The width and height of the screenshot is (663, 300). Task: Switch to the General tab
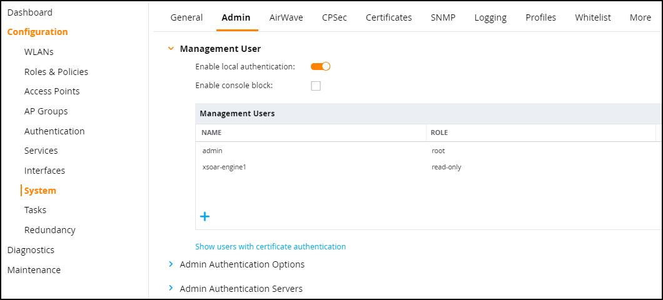click(x=186, y=17)
